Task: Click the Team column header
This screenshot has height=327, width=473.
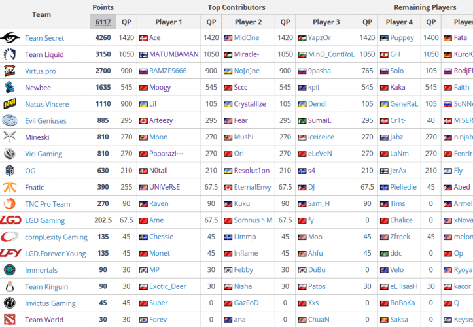Action: [41, 14]
